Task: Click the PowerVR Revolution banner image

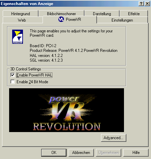Action: (67, 110)
